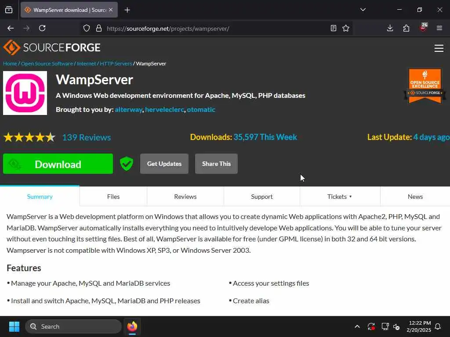The height and width of the screenshot is (337, 450).
Task: Open the network tray icon
Action: point(385,326)
